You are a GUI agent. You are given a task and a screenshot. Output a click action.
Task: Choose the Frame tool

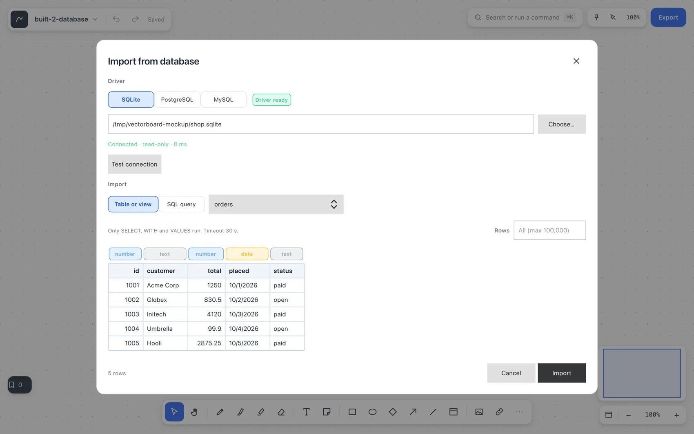[x=454, y=412]
